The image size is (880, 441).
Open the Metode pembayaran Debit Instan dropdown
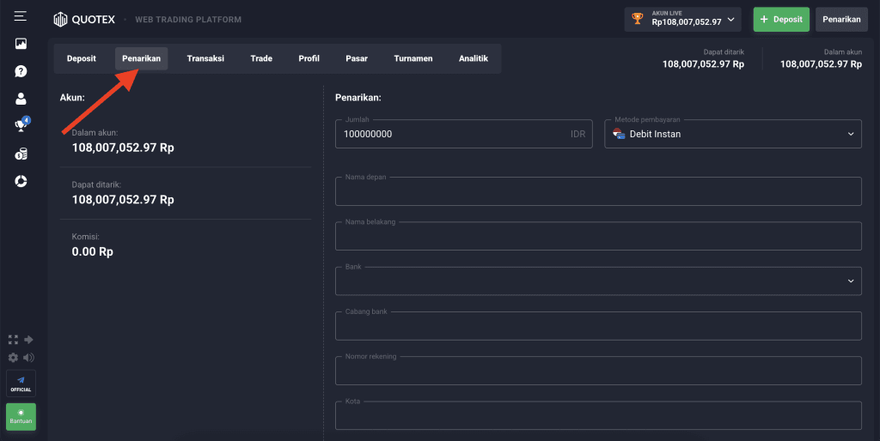[x=733, y=134]
